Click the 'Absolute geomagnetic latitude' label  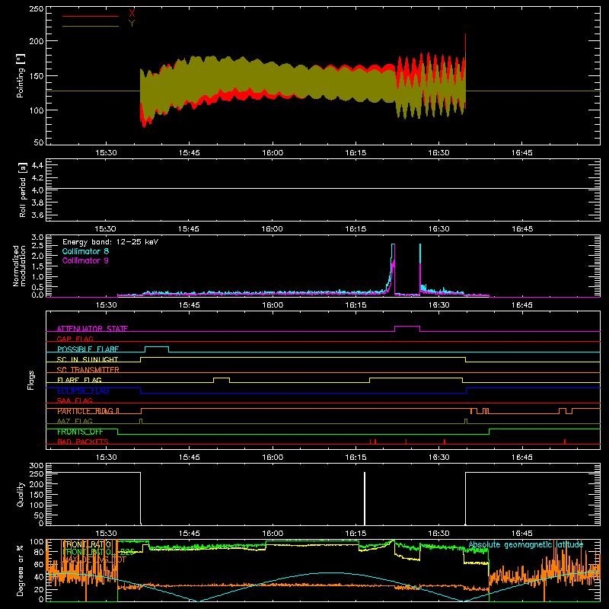point(526,545)
